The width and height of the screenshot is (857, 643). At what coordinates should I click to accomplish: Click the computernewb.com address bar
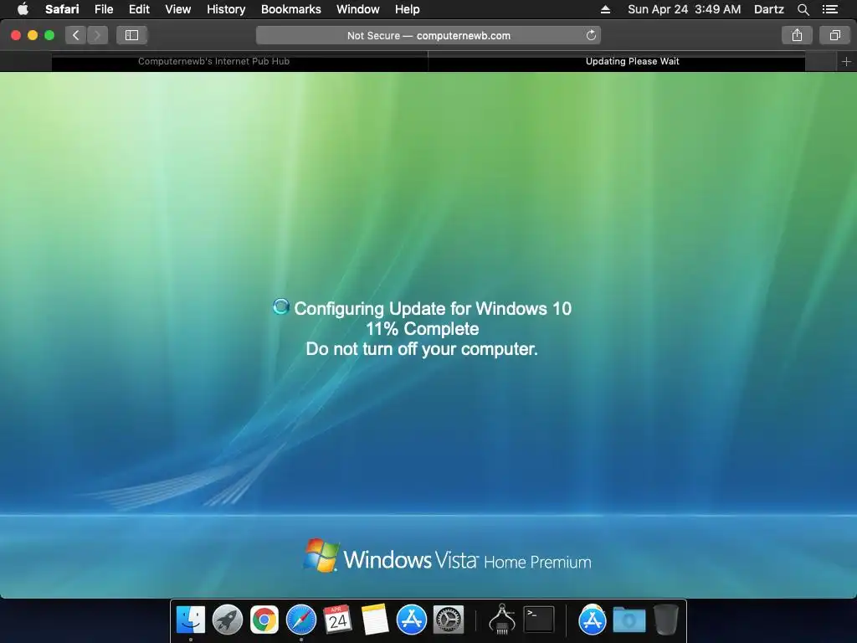(428, 35)
